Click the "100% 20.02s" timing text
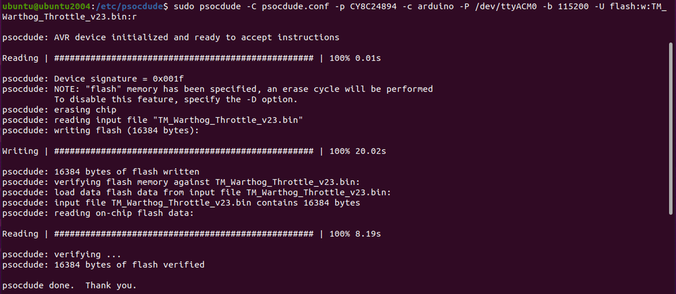 [357, 151]
